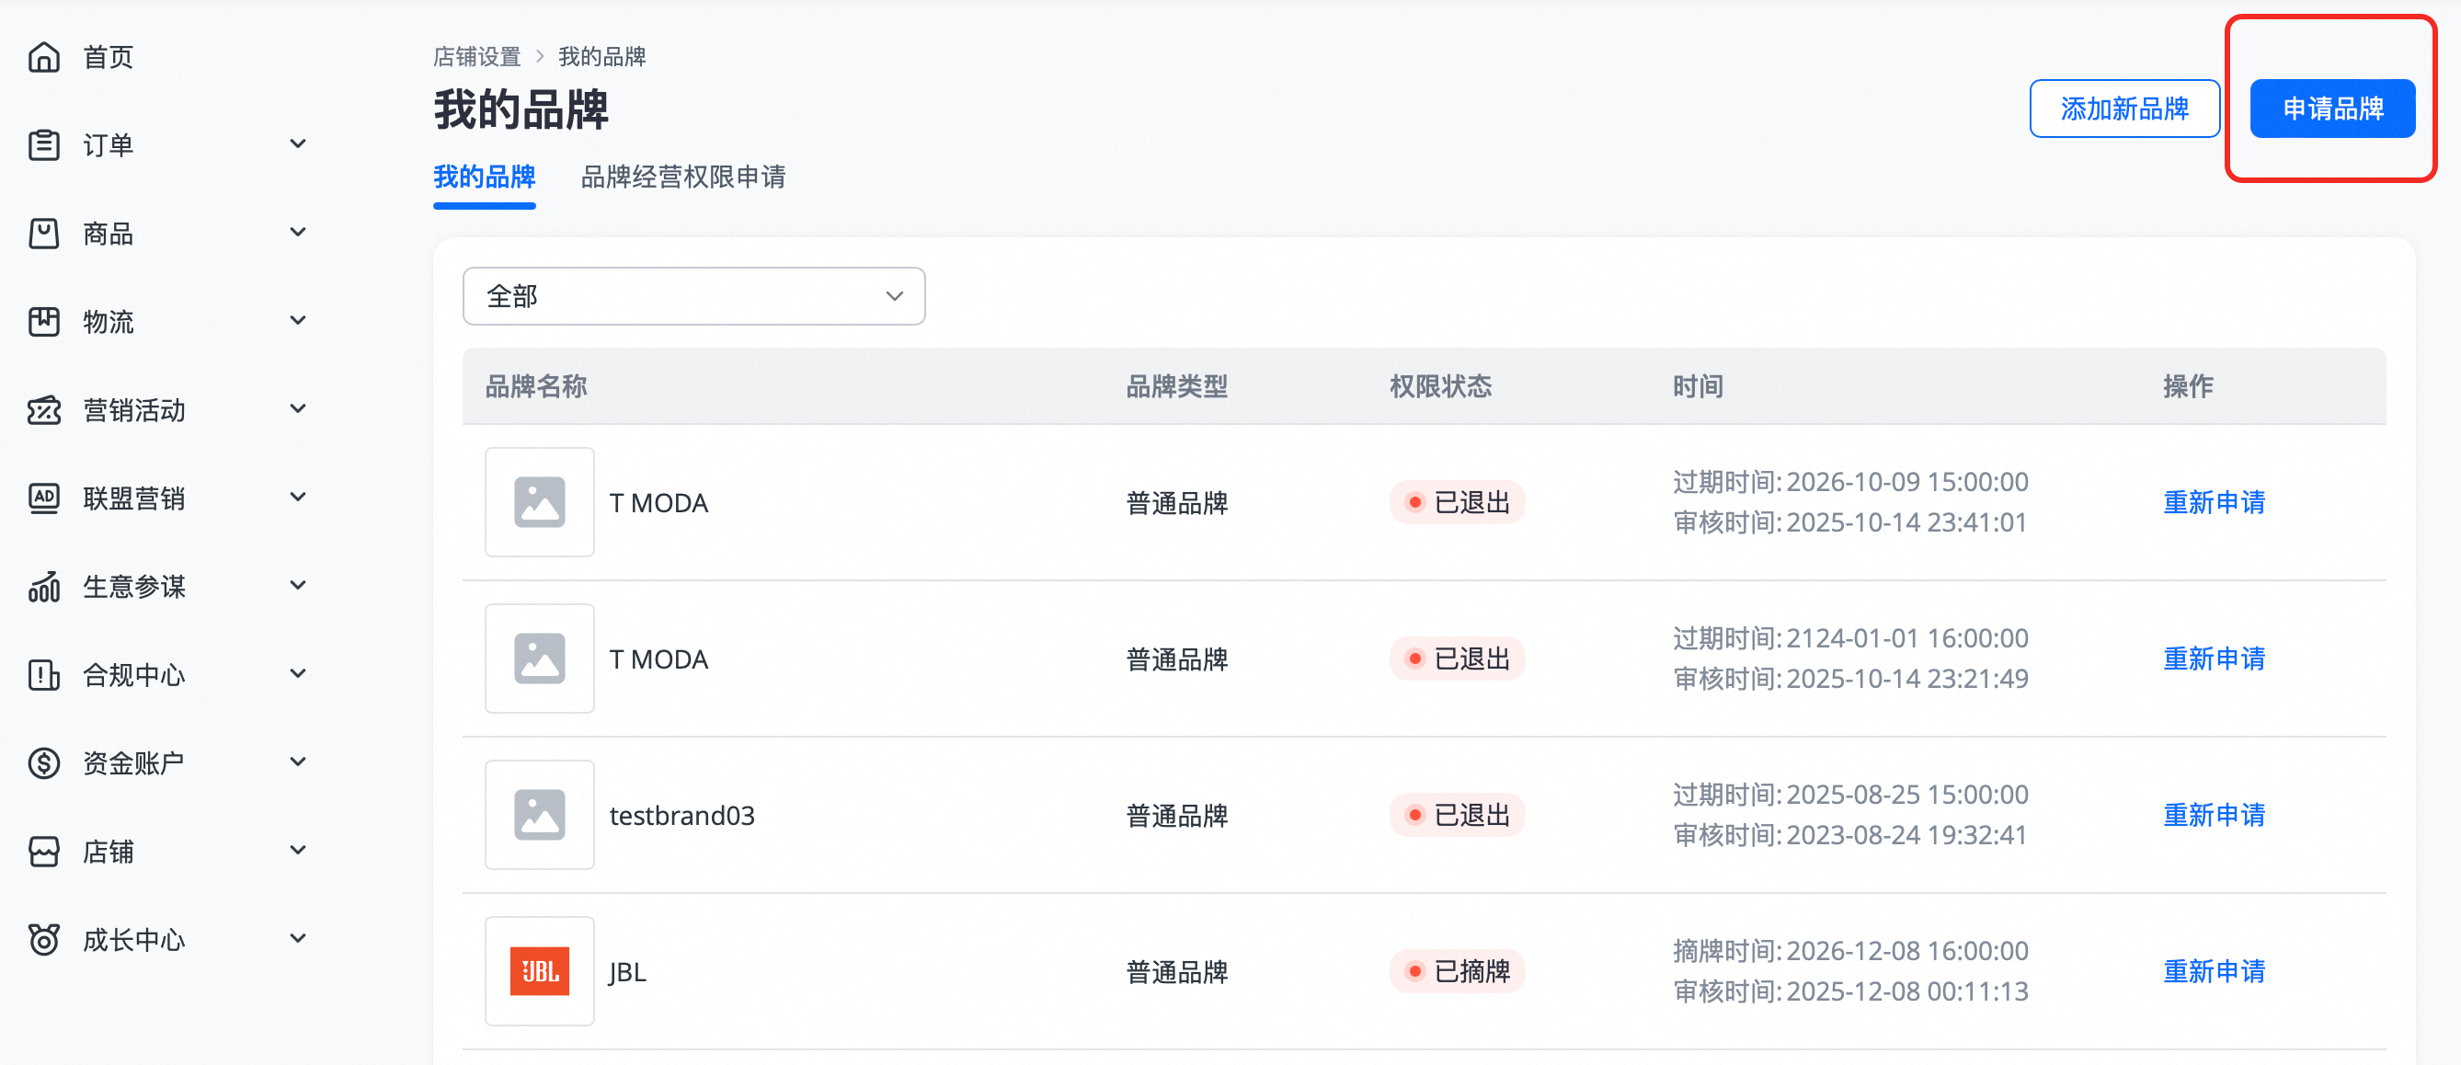Expand the 店铺 sidebar menu chevron
The height and width of the screenshot is (1065, 2461).
(298, 850)
